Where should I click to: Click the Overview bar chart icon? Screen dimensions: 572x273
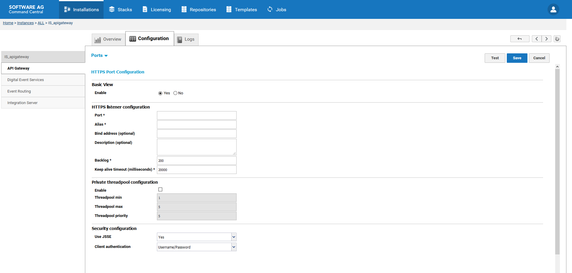(98, 40)
